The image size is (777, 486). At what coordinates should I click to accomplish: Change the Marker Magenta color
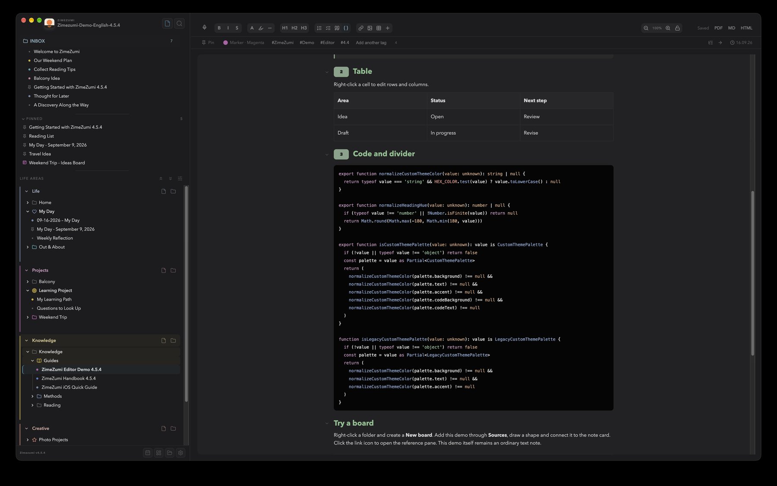[243, 43]
